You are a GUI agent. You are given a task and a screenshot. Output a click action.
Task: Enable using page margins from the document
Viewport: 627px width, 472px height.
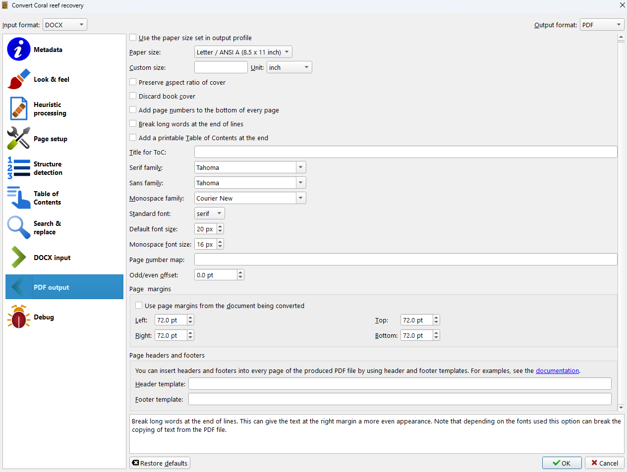pos(139,305)
